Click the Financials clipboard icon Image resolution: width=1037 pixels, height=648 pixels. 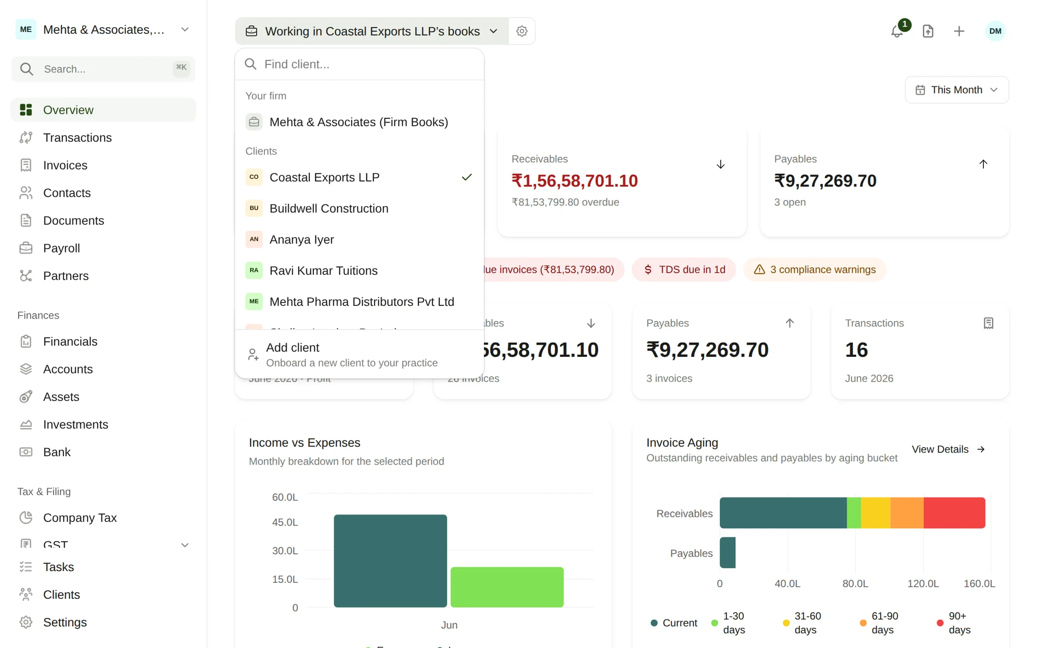click(x=26, y=341)
